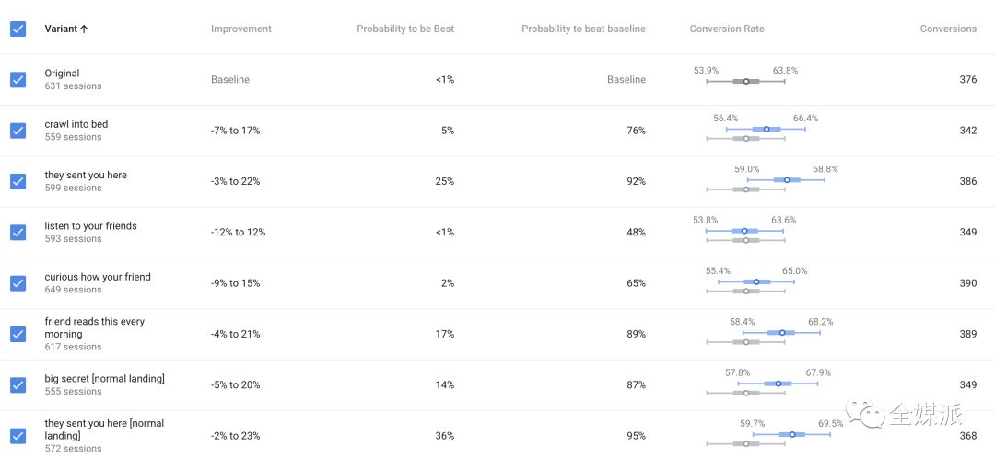The width and height of the screenshot is (995, 458).
Task: Click 'big secret [normal landing]' variant name
Action: click(104, 379)
